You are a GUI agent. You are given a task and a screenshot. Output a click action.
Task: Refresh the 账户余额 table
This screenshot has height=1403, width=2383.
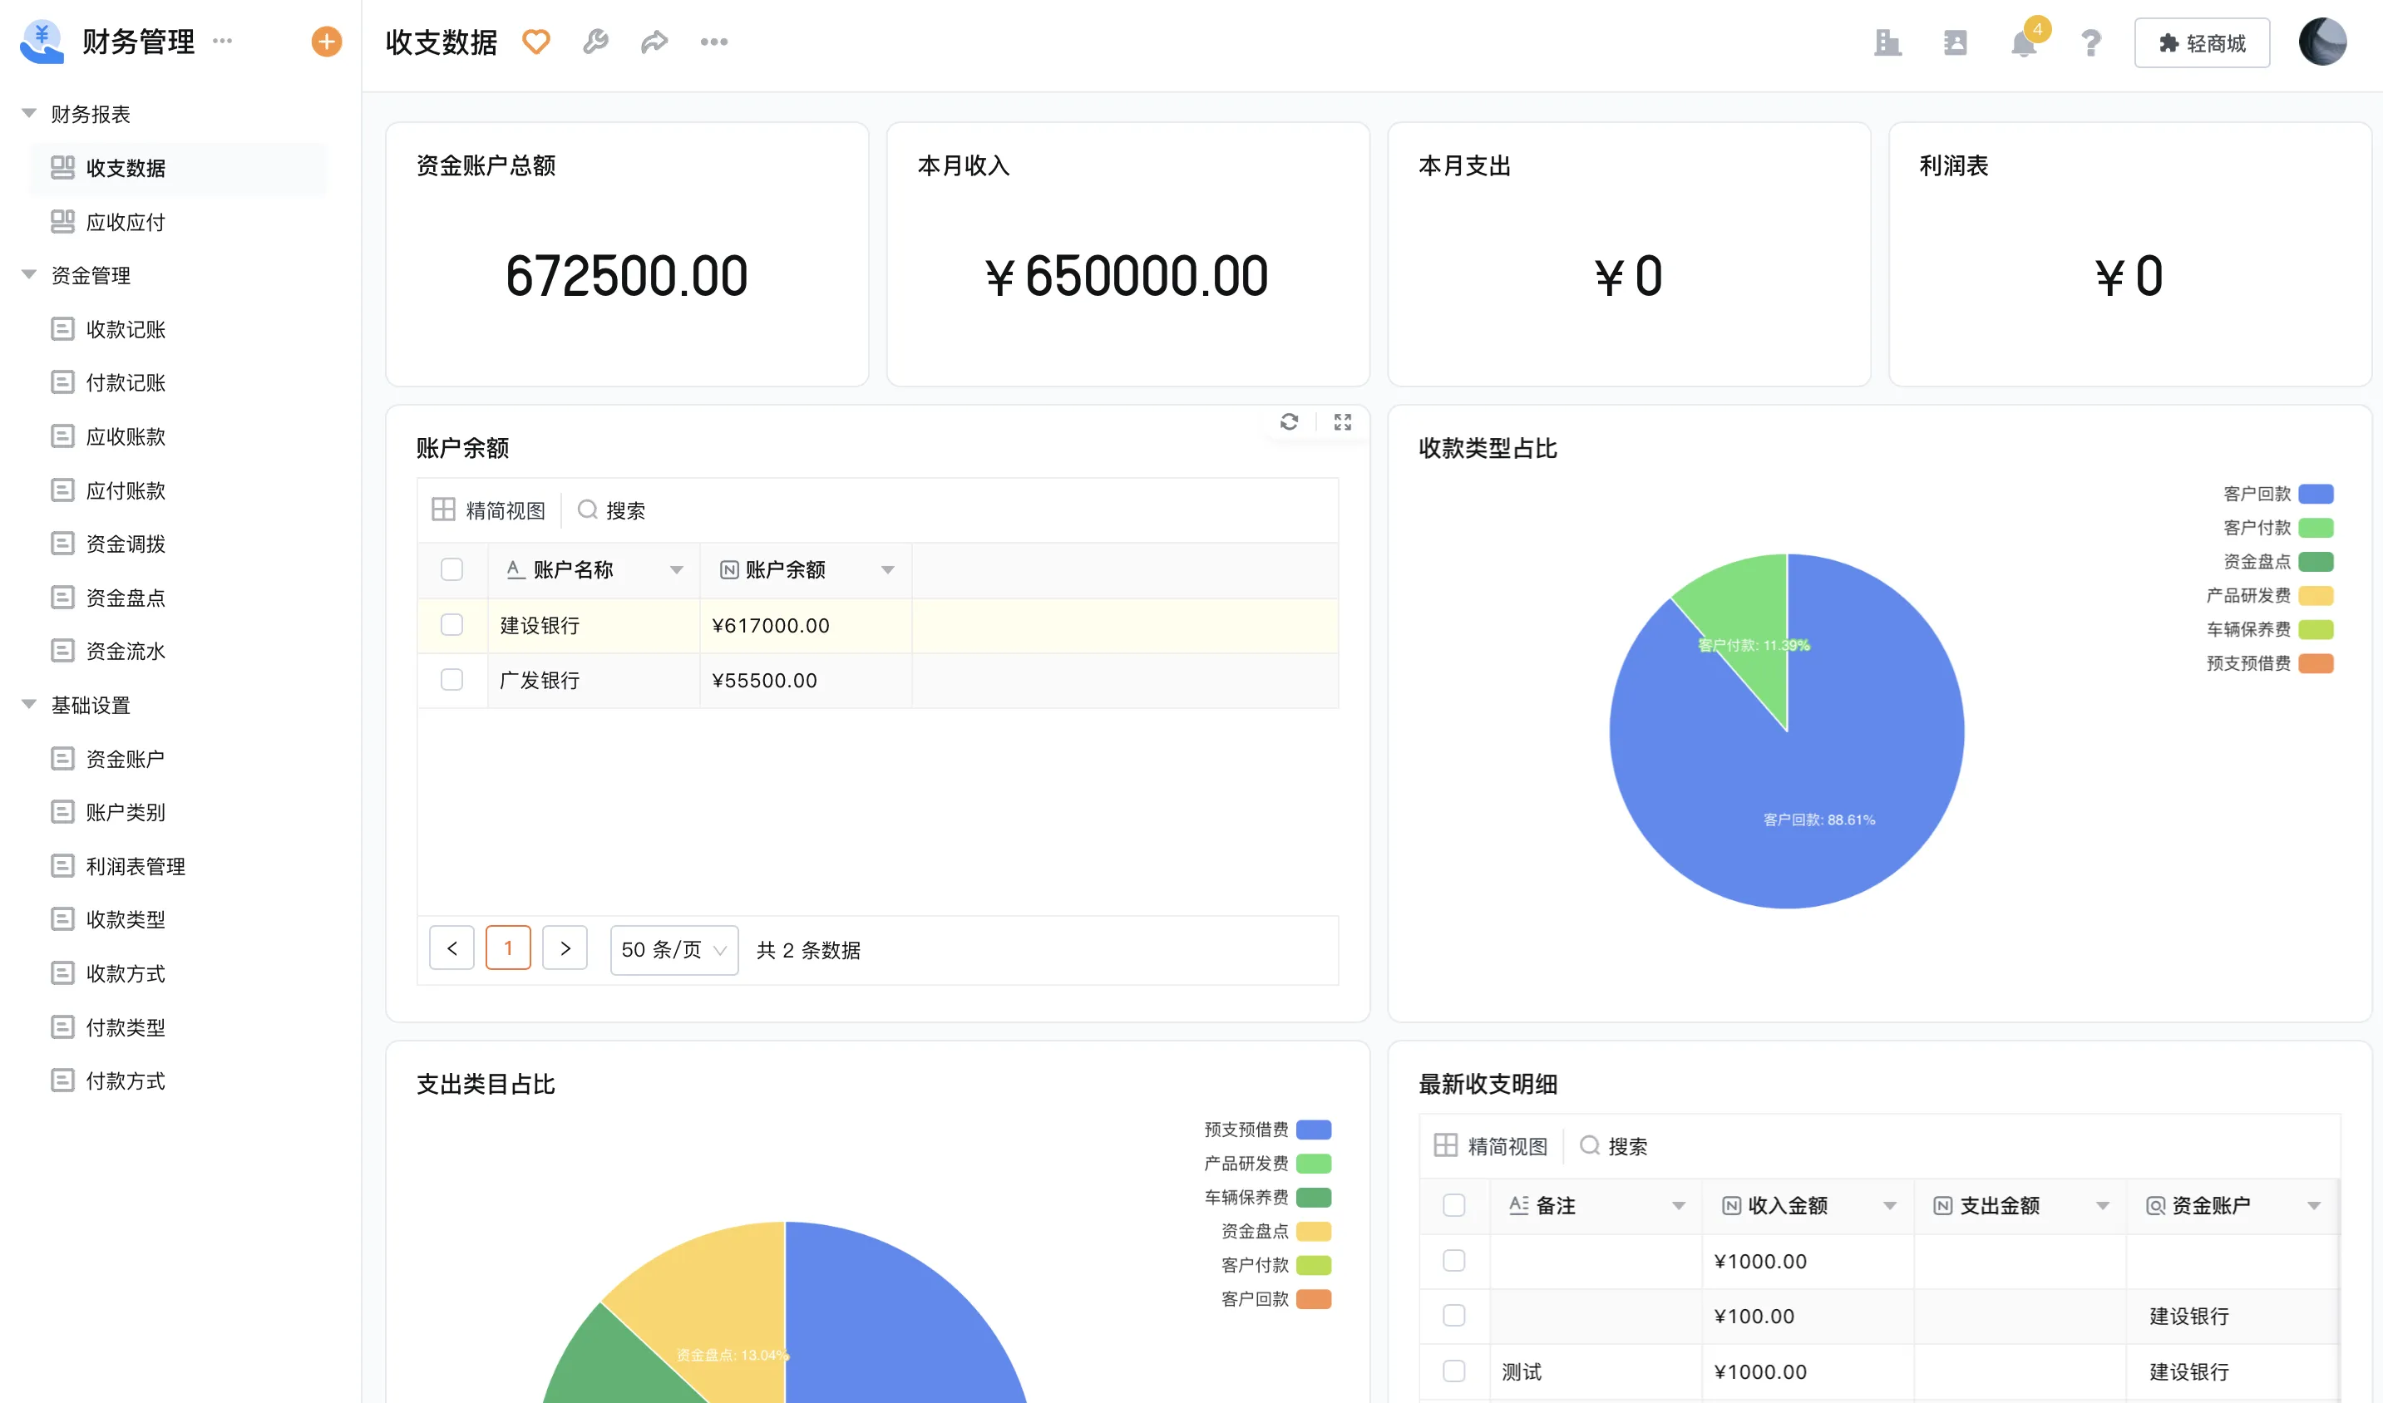tap(1289, 421)
